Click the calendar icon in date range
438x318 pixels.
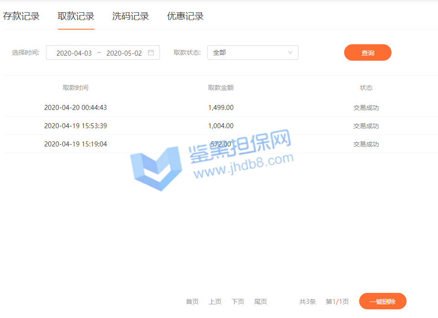[x=151, y=52]
